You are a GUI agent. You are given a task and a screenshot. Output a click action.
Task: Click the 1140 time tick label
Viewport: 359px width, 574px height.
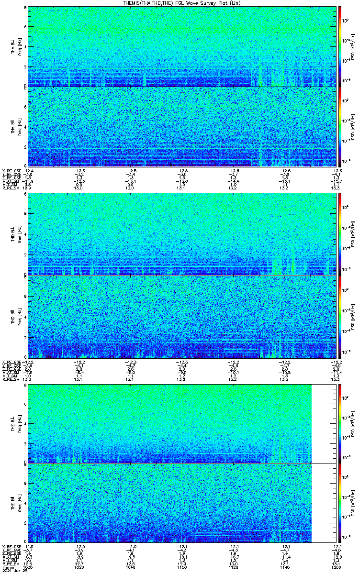284,567
